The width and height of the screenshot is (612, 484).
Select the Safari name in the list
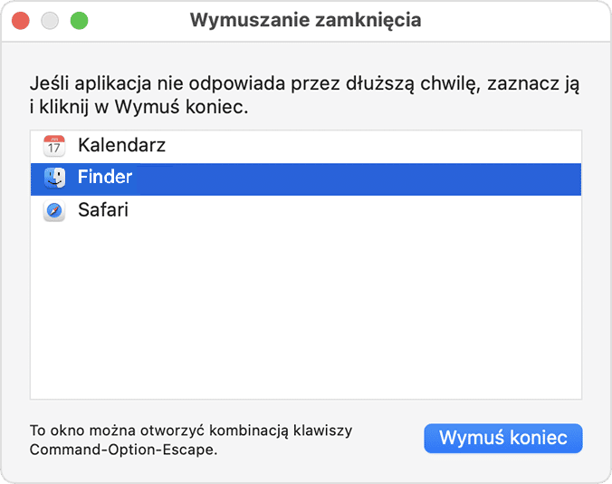tap(103, 211)
